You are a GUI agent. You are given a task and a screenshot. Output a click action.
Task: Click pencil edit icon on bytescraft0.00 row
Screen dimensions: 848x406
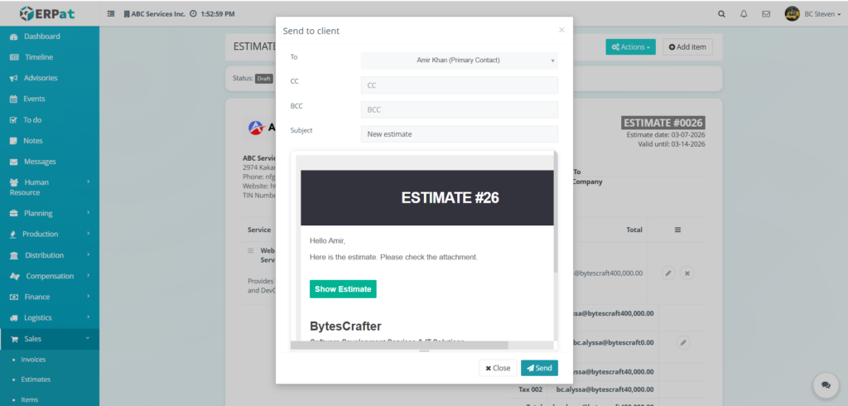[x=683, y=343]
